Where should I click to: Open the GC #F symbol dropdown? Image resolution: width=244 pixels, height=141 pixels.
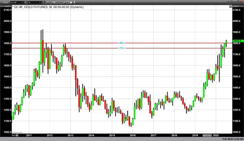(22, 2)
